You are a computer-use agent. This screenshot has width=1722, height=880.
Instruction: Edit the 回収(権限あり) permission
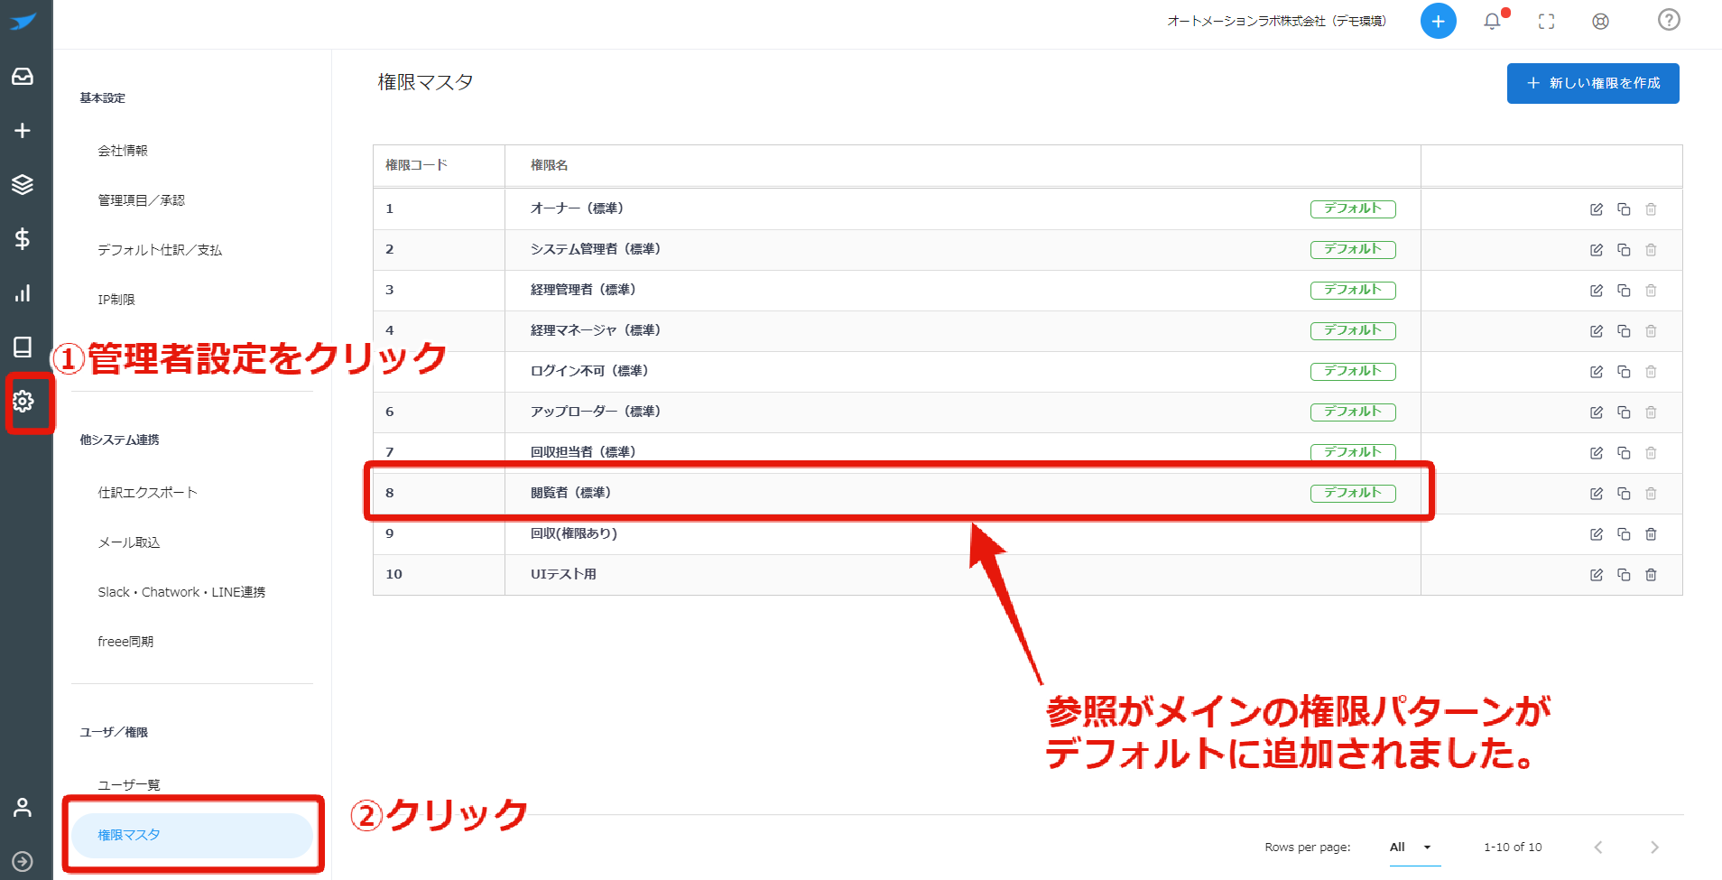pos(1597,534)
